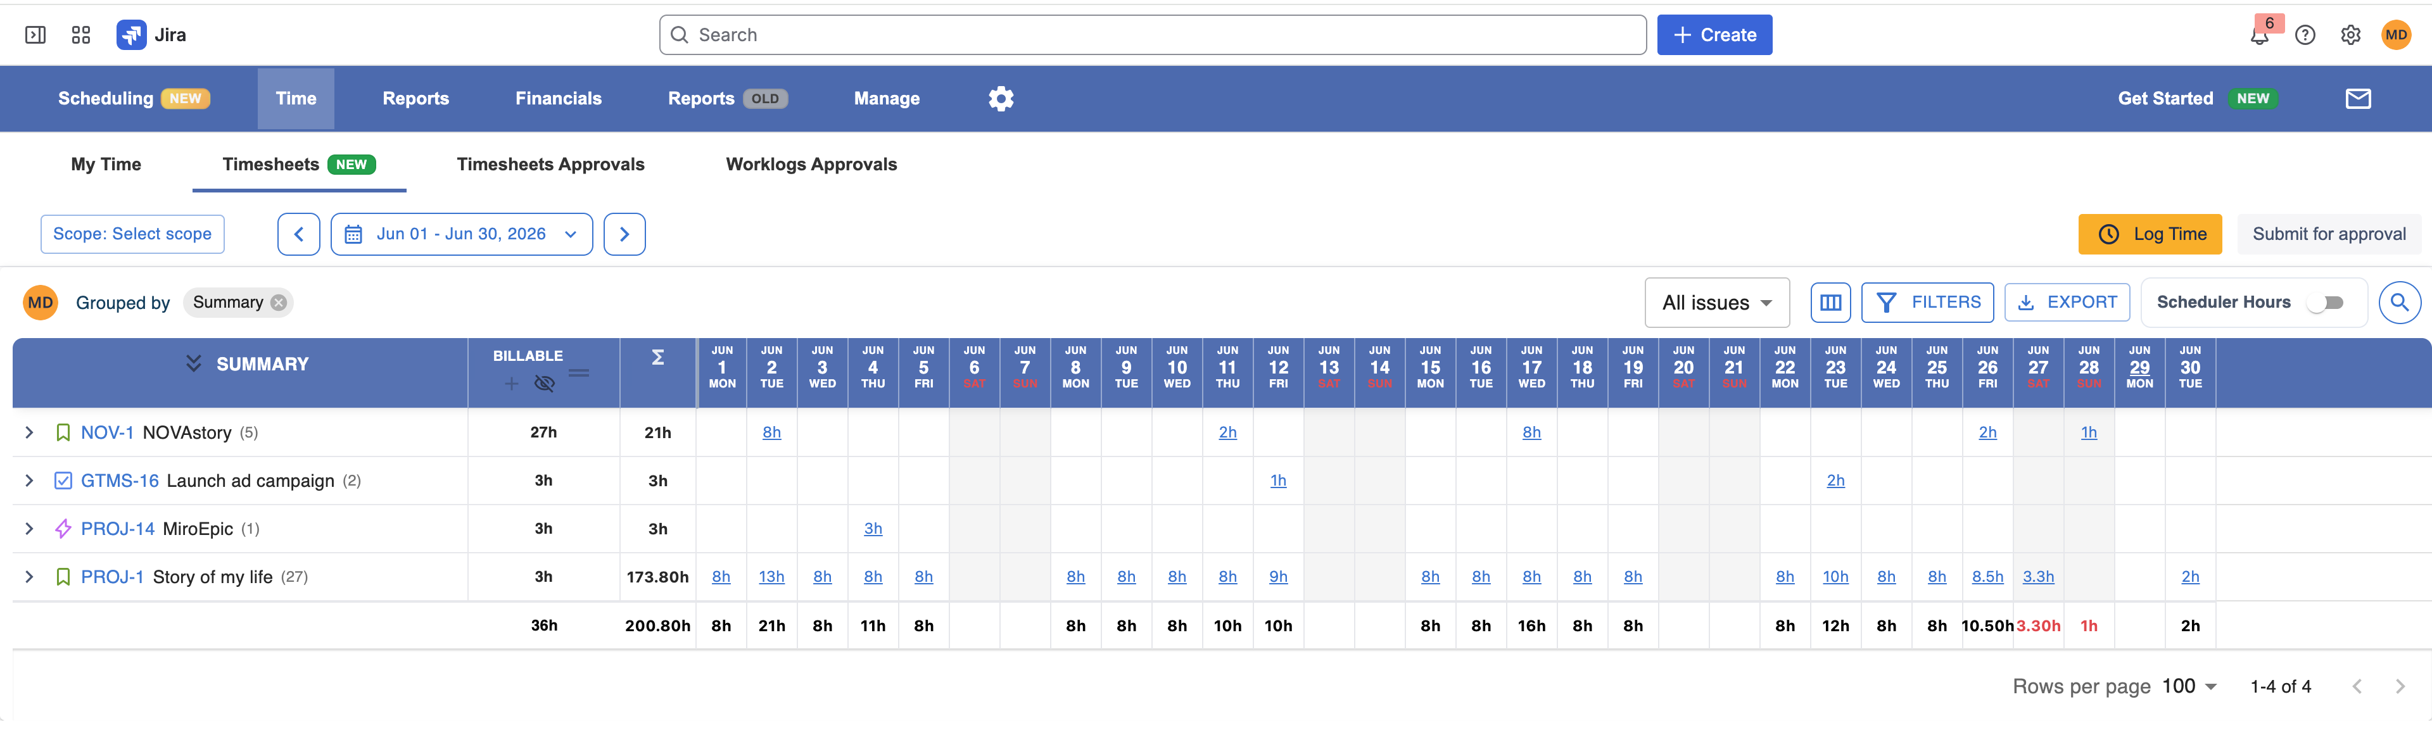Select the Time tab
Image resolution: width=2432 pixels, height=742 pixels.
pos(296,98)
